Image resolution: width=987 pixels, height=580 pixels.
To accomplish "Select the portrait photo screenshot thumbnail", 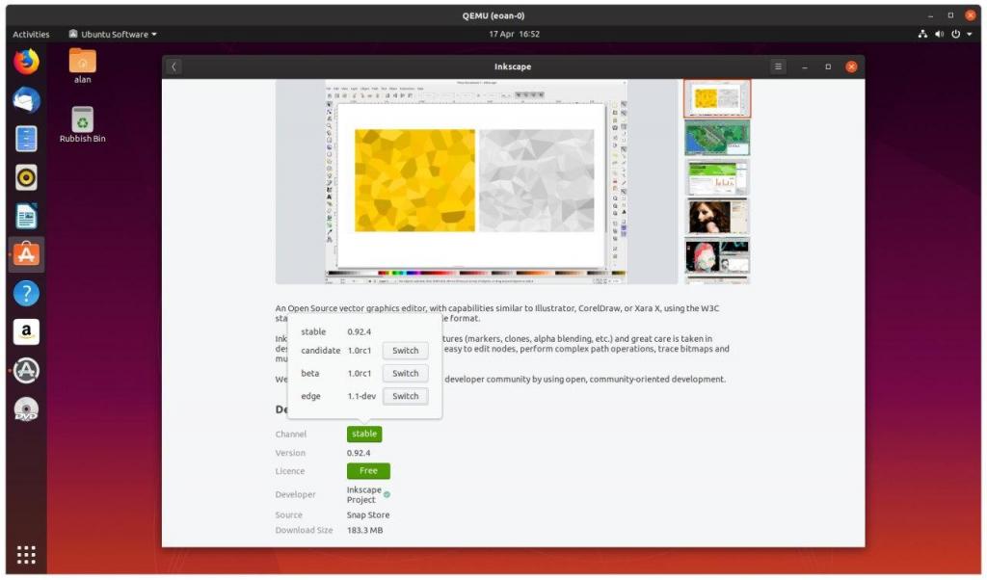I will click(717, 217).
